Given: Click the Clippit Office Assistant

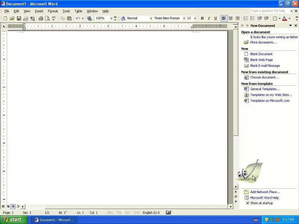Looking at the screenshot, I should 250,171.
